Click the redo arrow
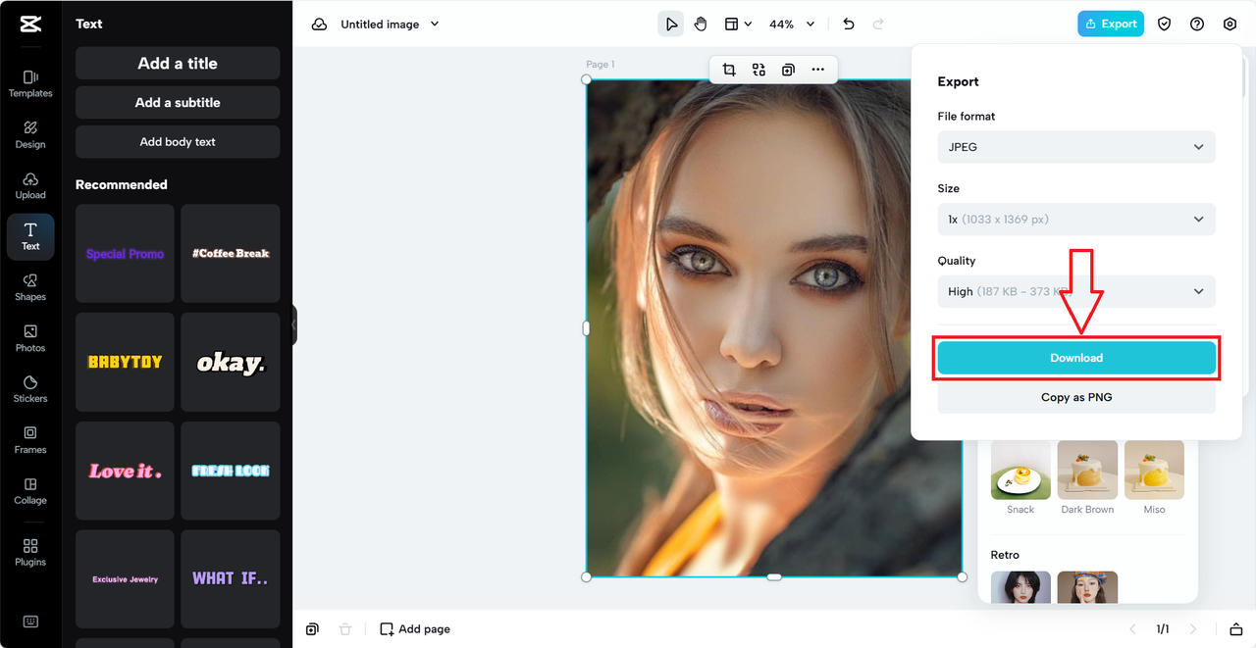 (878, 25)
